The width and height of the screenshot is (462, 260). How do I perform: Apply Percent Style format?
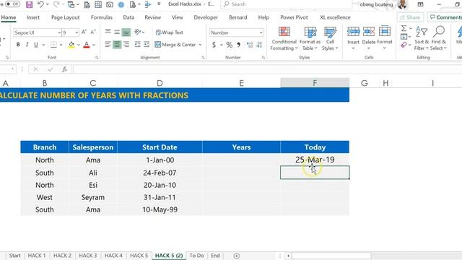click(x=230, y=45)
